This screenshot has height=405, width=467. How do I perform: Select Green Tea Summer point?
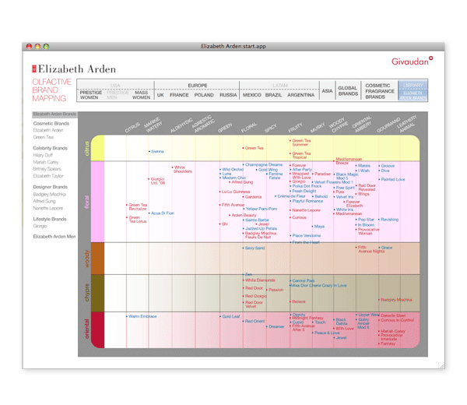click(300, 143)
